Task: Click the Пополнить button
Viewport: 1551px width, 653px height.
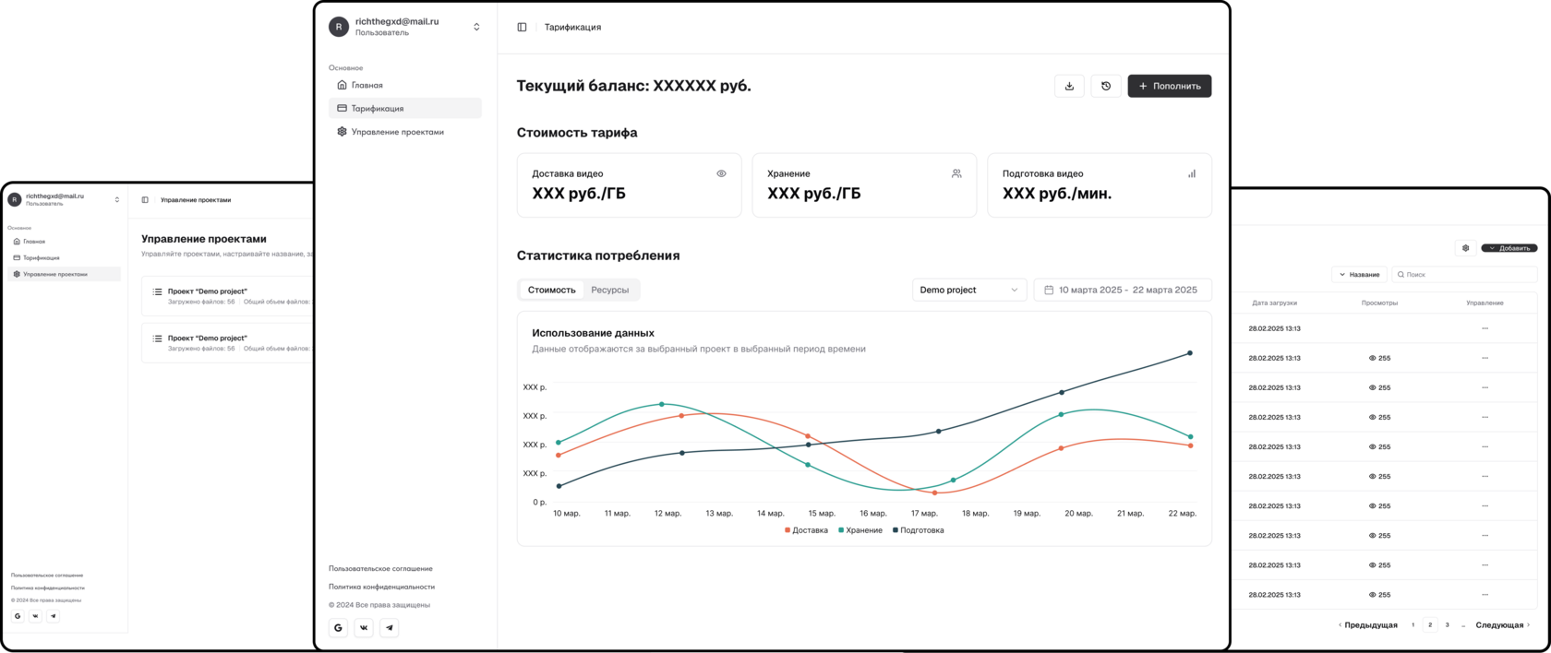Action: (x=1169, y=86)
